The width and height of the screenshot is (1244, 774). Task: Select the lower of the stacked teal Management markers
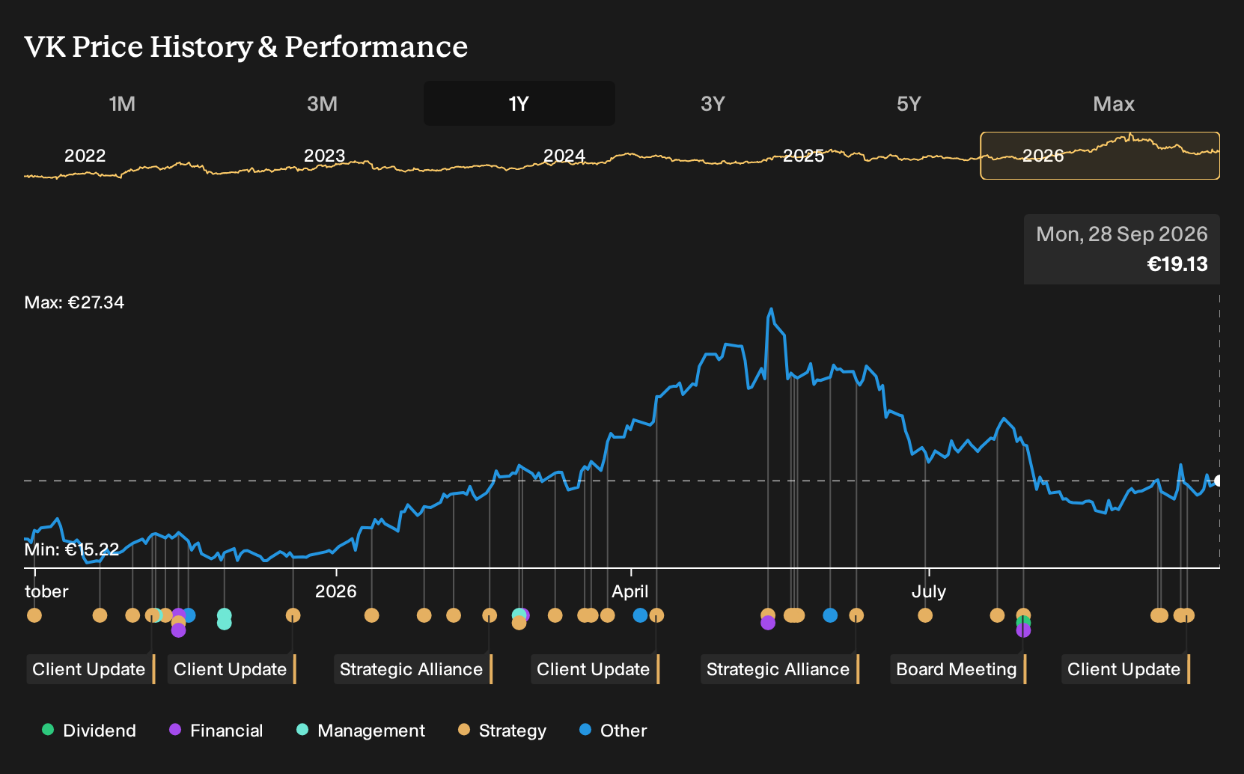224,623
